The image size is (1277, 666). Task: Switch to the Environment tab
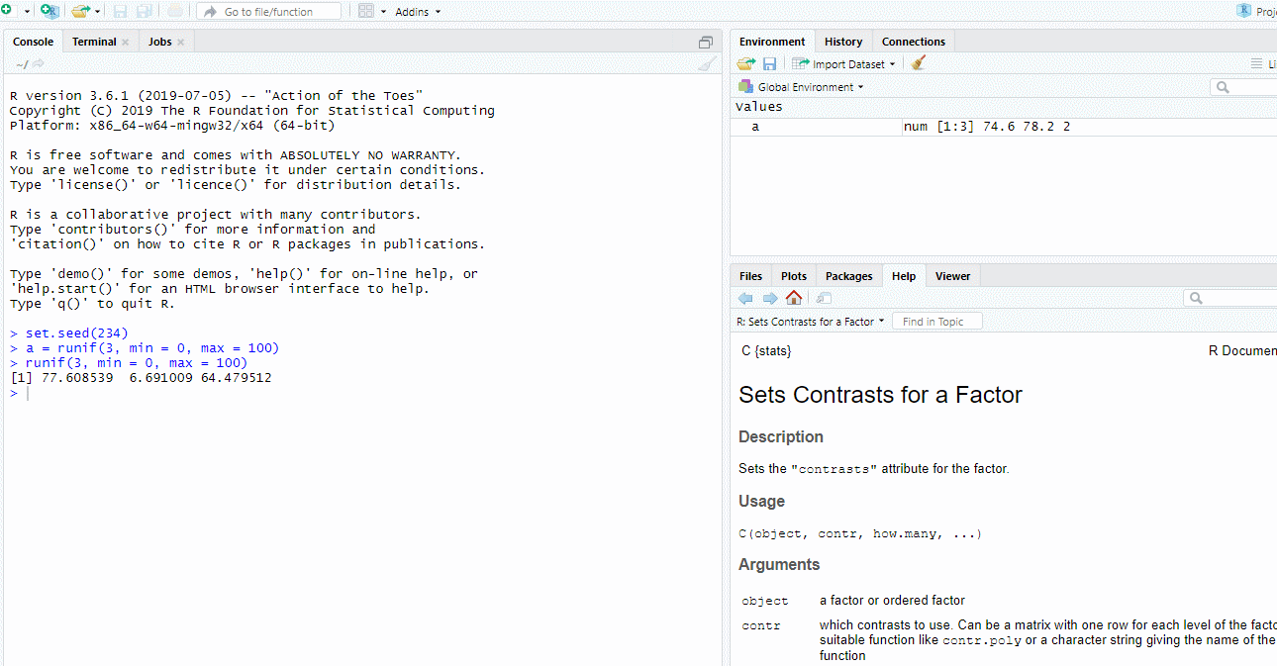772,42
